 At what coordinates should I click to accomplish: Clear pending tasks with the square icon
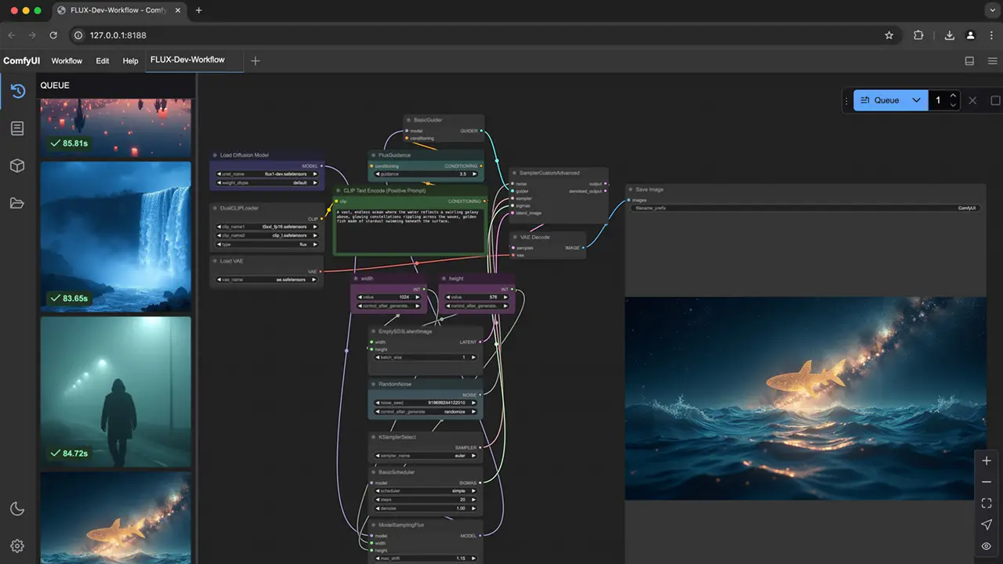995,100
